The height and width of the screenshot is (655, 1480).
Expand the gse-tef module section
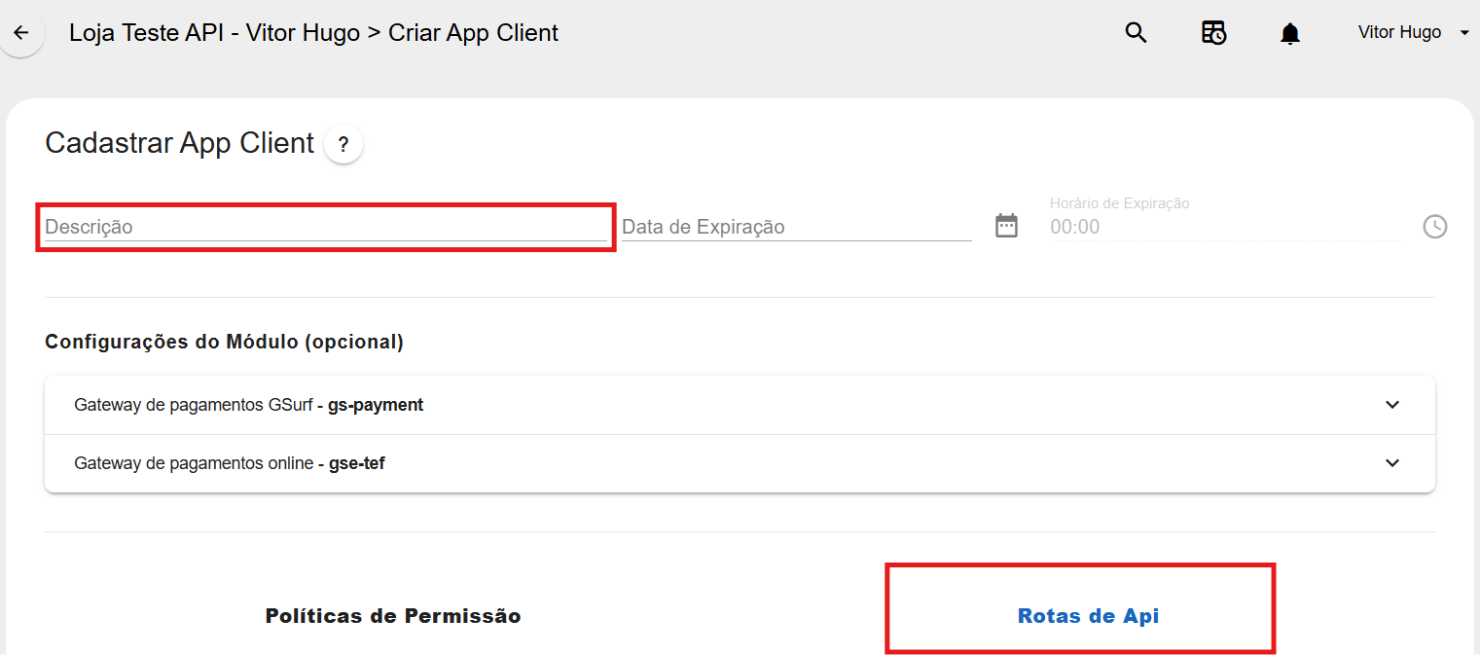[1392, 462]
